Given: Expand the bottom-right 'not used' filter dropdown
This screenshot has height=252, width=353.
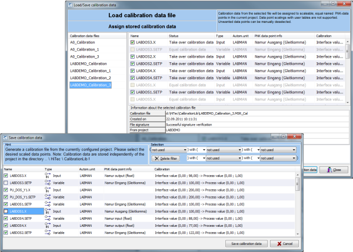Looking at the screenshot, I should tap(278, 158).
